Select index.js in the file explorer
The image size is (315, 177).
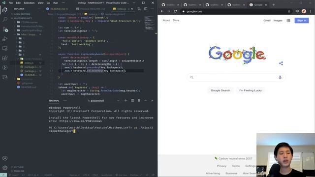tap(29, 63)
